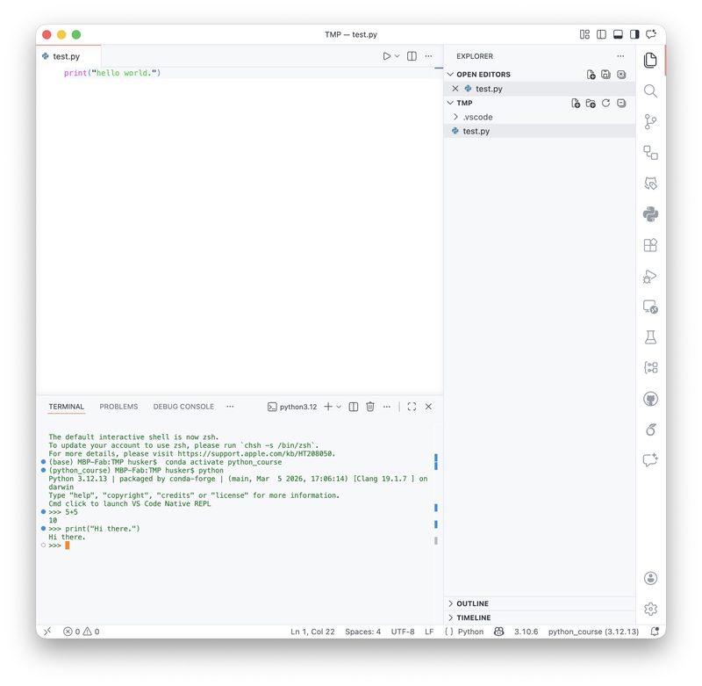Screen dimensions: 702x686
Task: Close all open editors
Action: click(x=621, y=75)
